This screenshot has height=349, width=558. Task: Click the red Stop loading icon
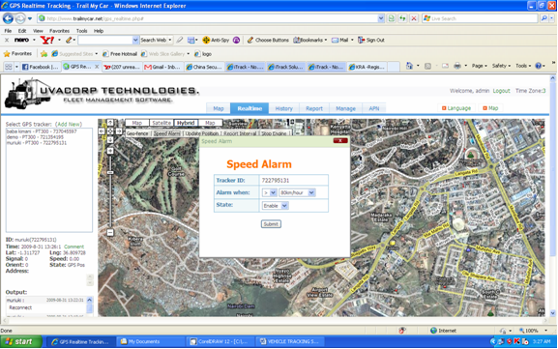point(414,18)
